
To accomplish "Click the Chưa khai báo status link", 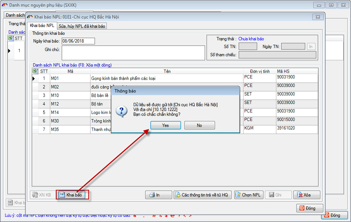I will [x=251, y=39].
